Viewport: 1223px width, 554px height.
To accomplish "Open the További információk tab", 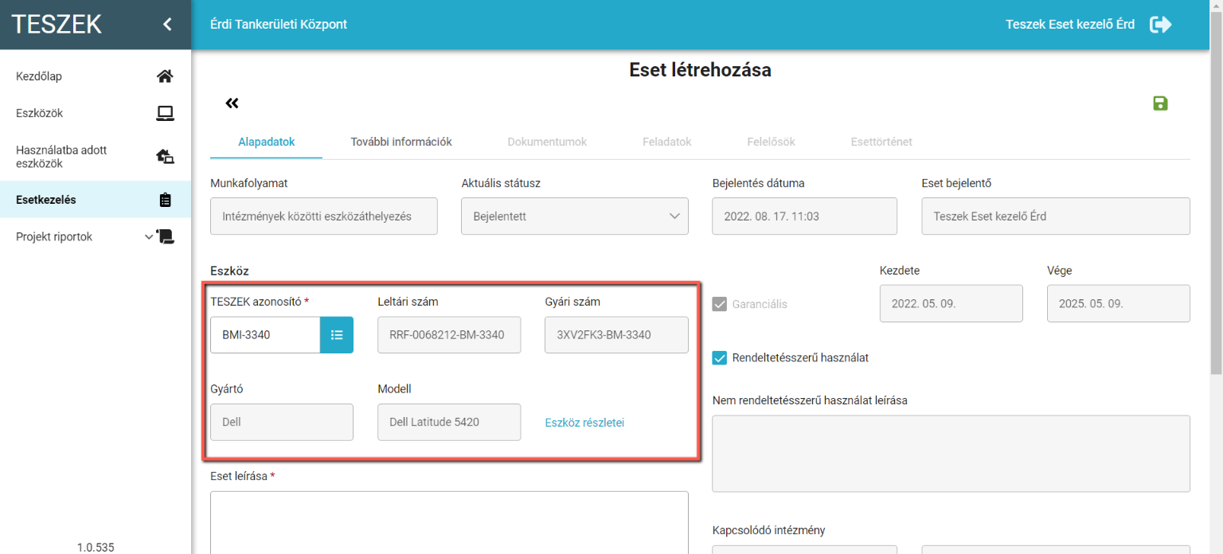I will tap(401, 142).
